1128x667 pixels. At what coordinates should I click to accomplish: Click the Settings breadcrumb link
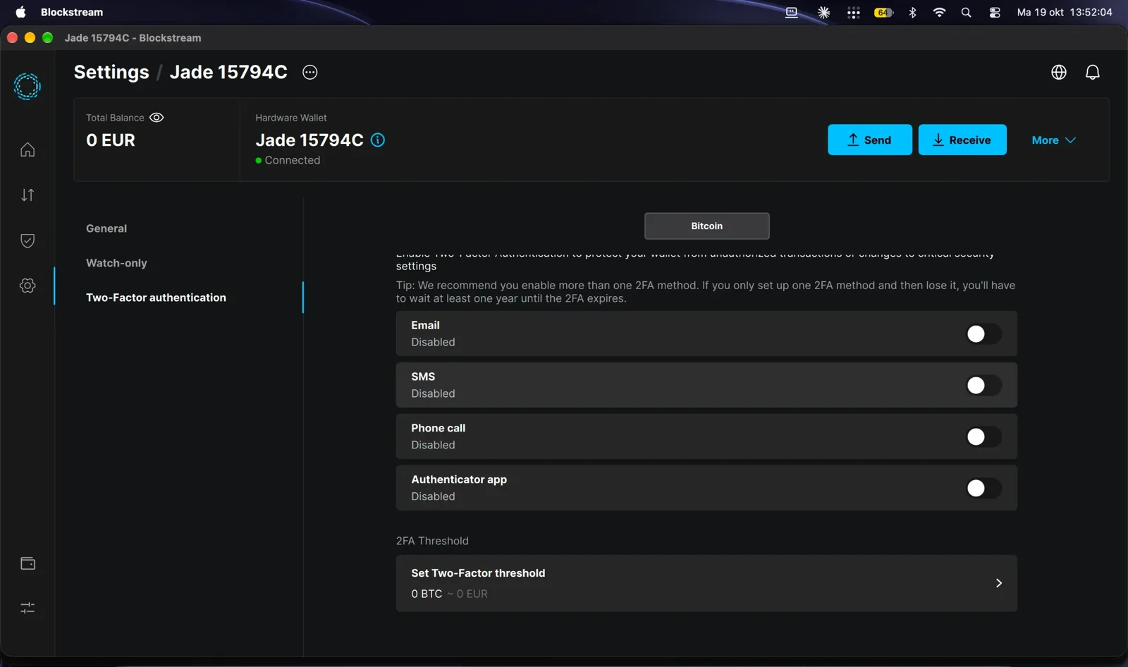click(111, 72)
